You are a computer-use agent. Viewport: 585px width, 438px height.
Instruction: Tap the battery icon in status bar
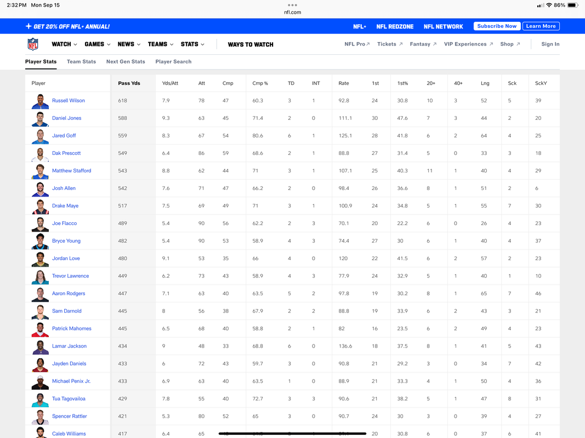tap(573, 5)
